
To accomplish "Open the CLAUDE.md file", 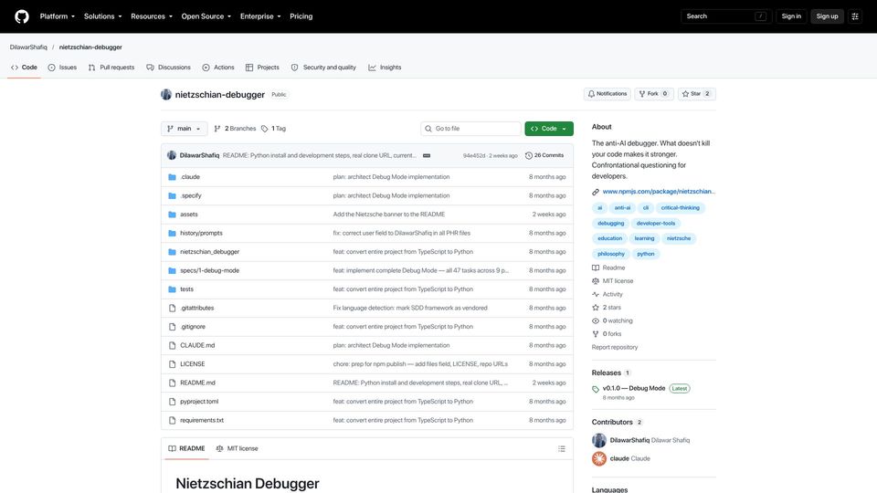I will pyautogui.click(x=197, y=345).
